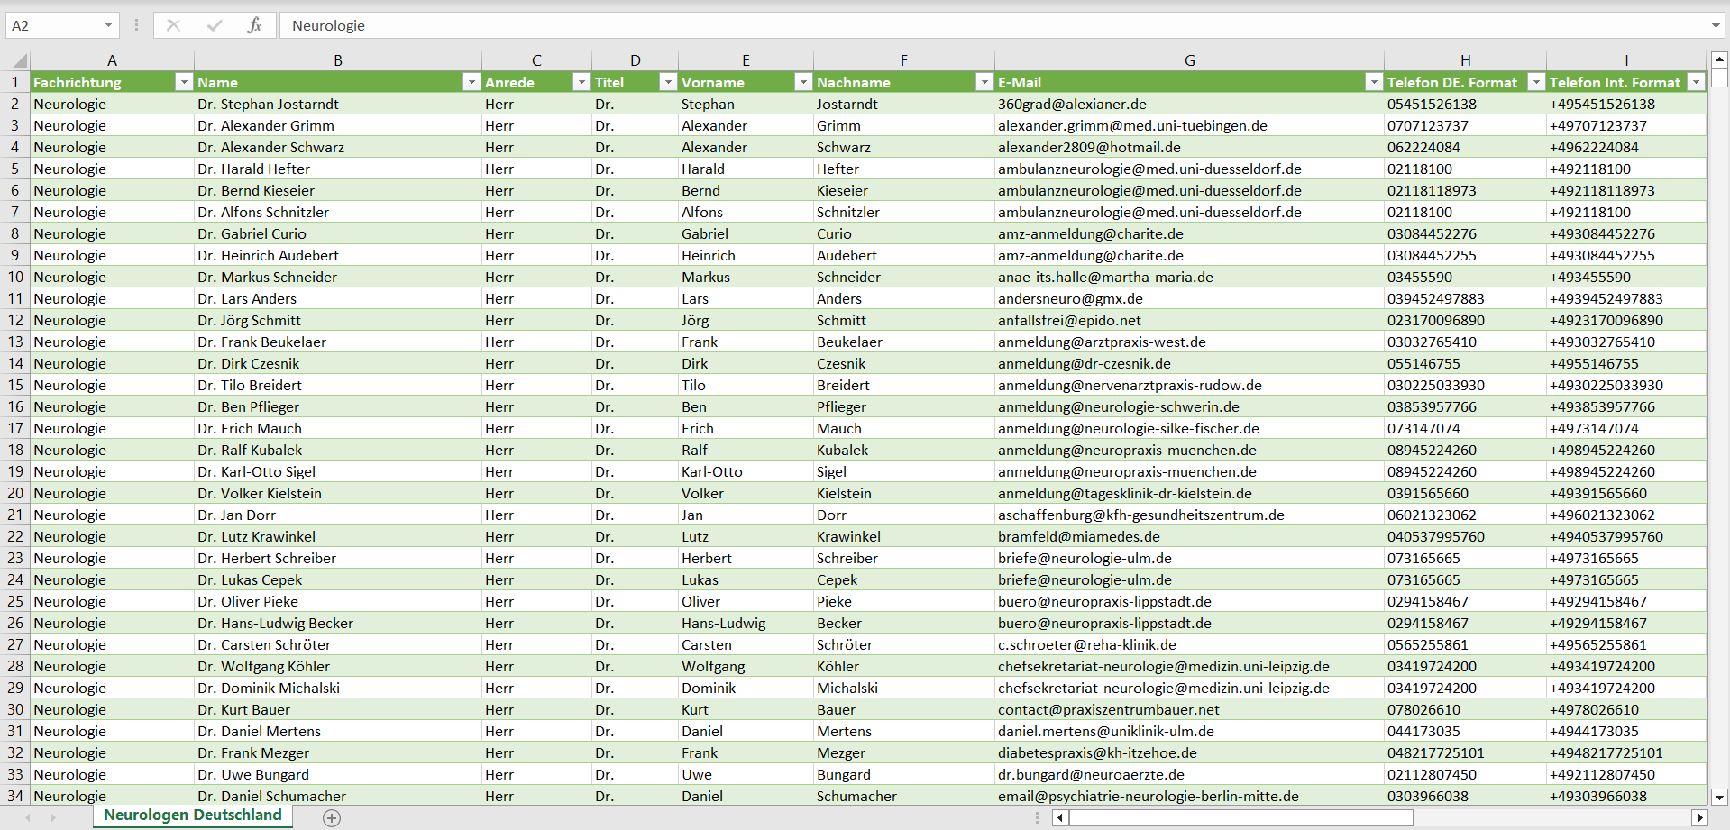Select cell anmeldung@dr-czesnik.de
The width and height of the screenshot is (1730, 830).
pos(1189,363)
